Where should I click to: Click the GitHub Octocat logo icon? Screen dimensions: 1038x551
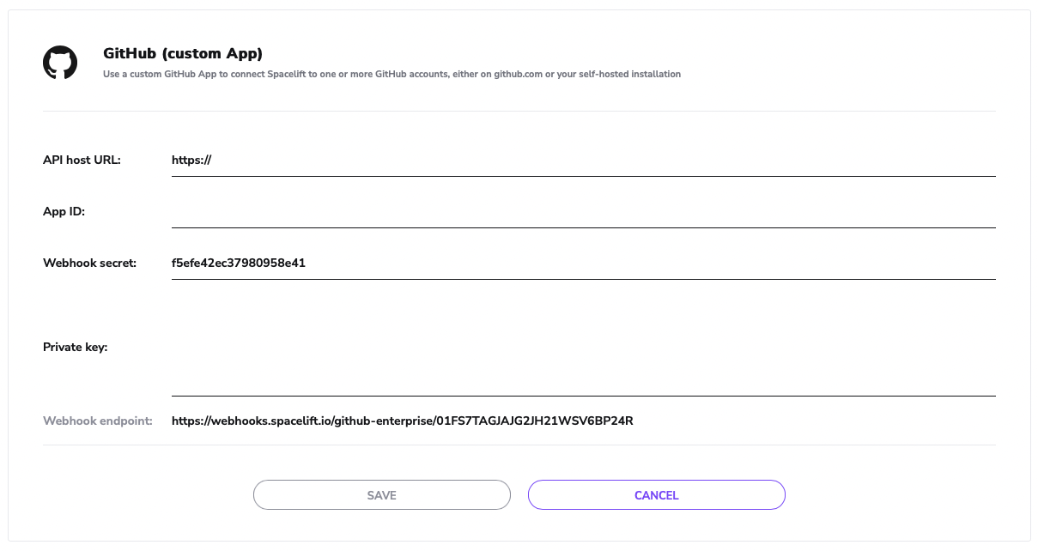pyautogui.click(x=60, y=63)
